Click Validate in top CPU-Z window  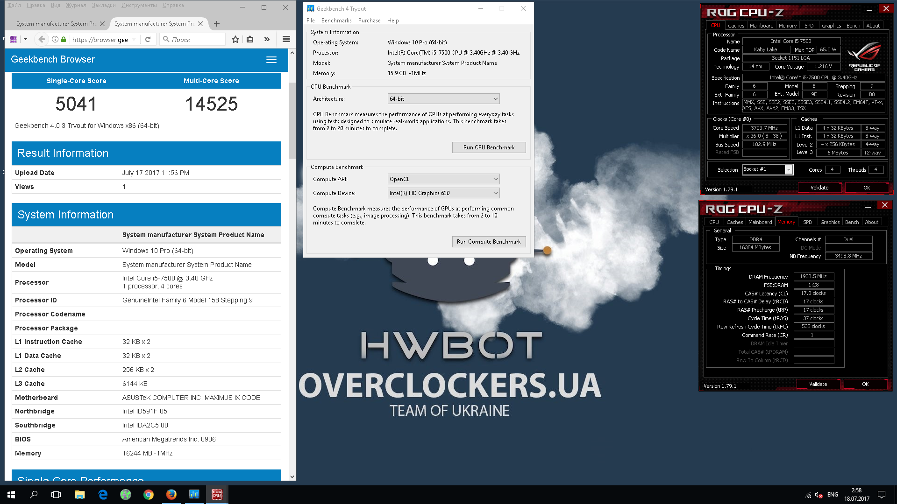pyautogui.click(x=819, y=188)
